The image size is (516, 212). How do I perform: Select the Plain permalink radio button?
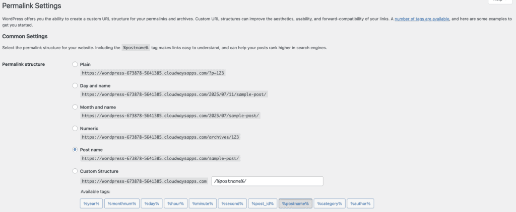pyautogui.click(x=75, y=64)
